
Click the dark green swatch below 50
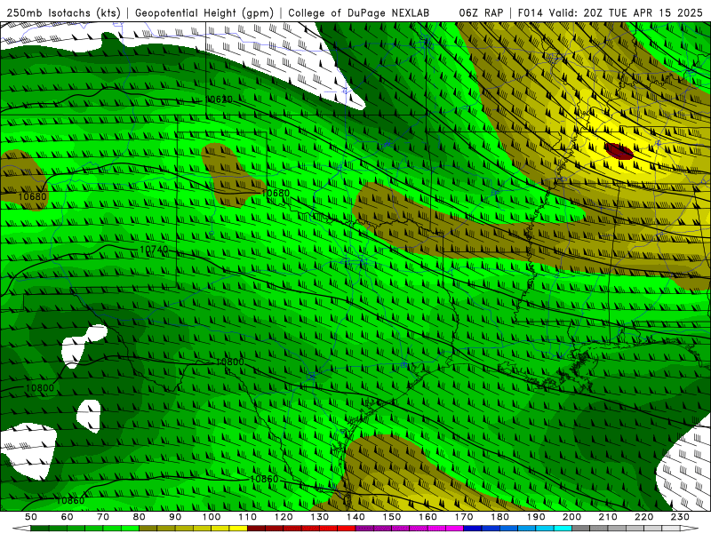(40, 529)
